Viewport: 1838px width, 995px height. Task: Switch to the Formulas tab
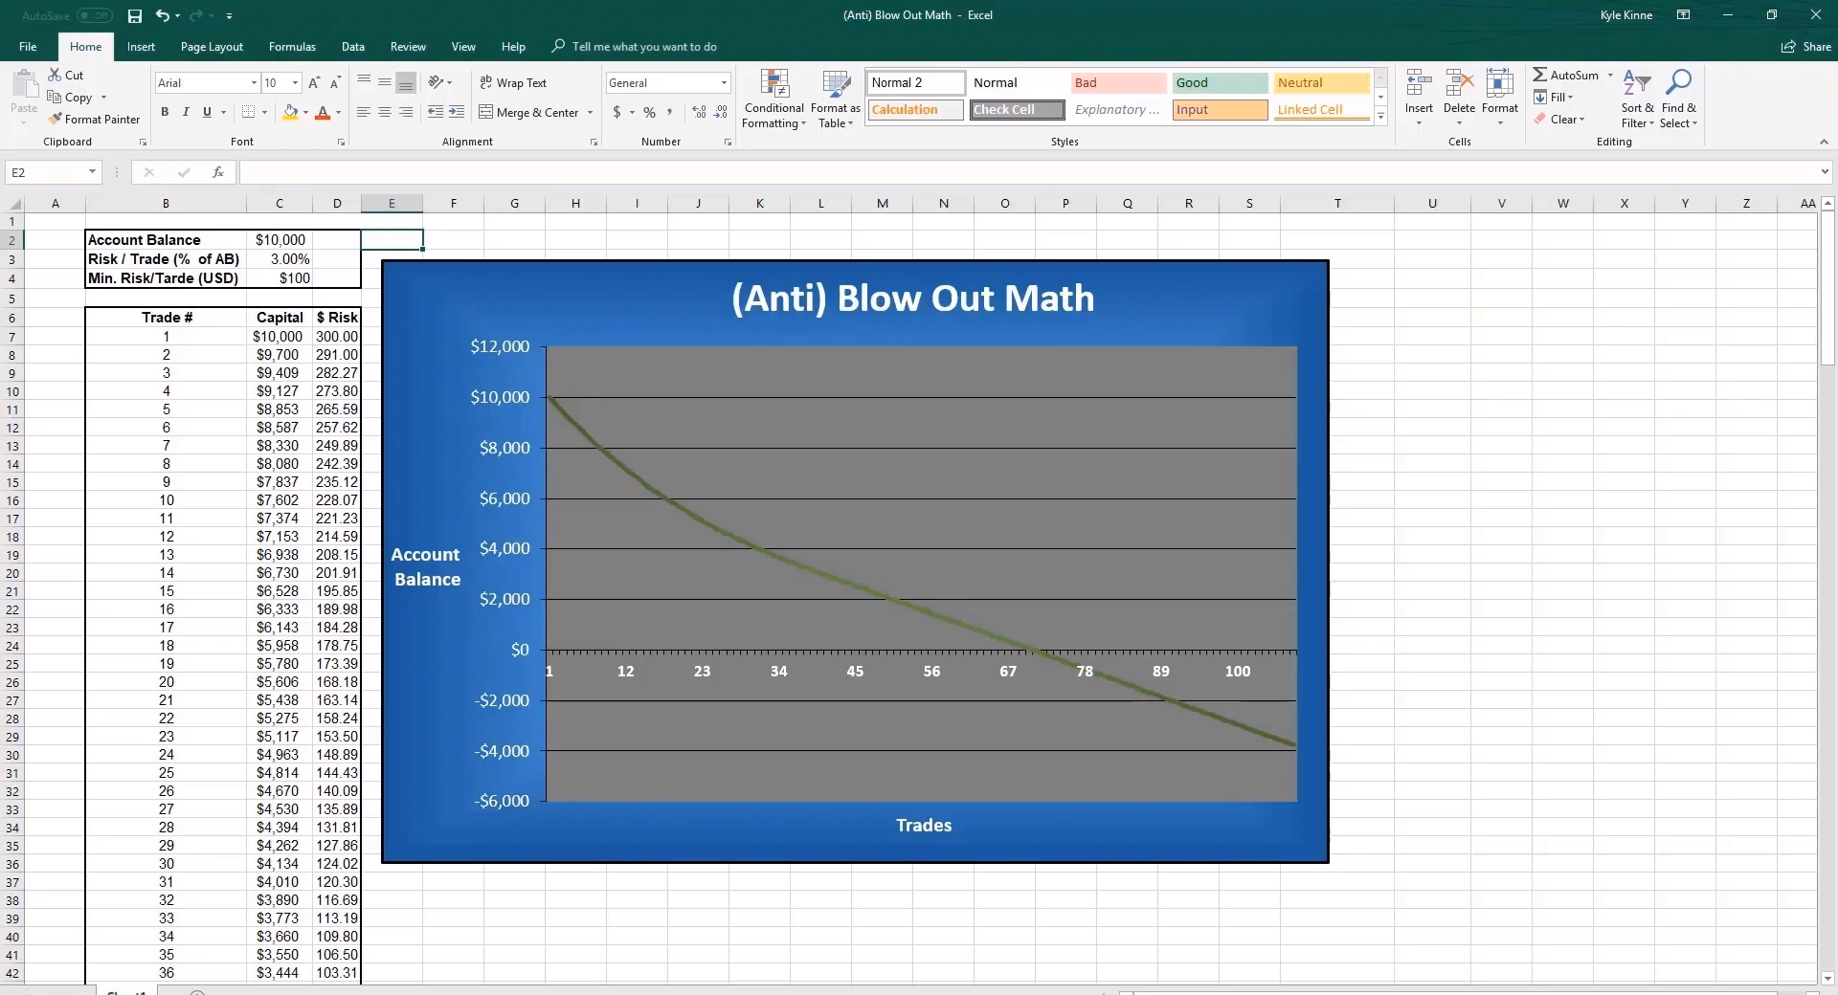292,47
